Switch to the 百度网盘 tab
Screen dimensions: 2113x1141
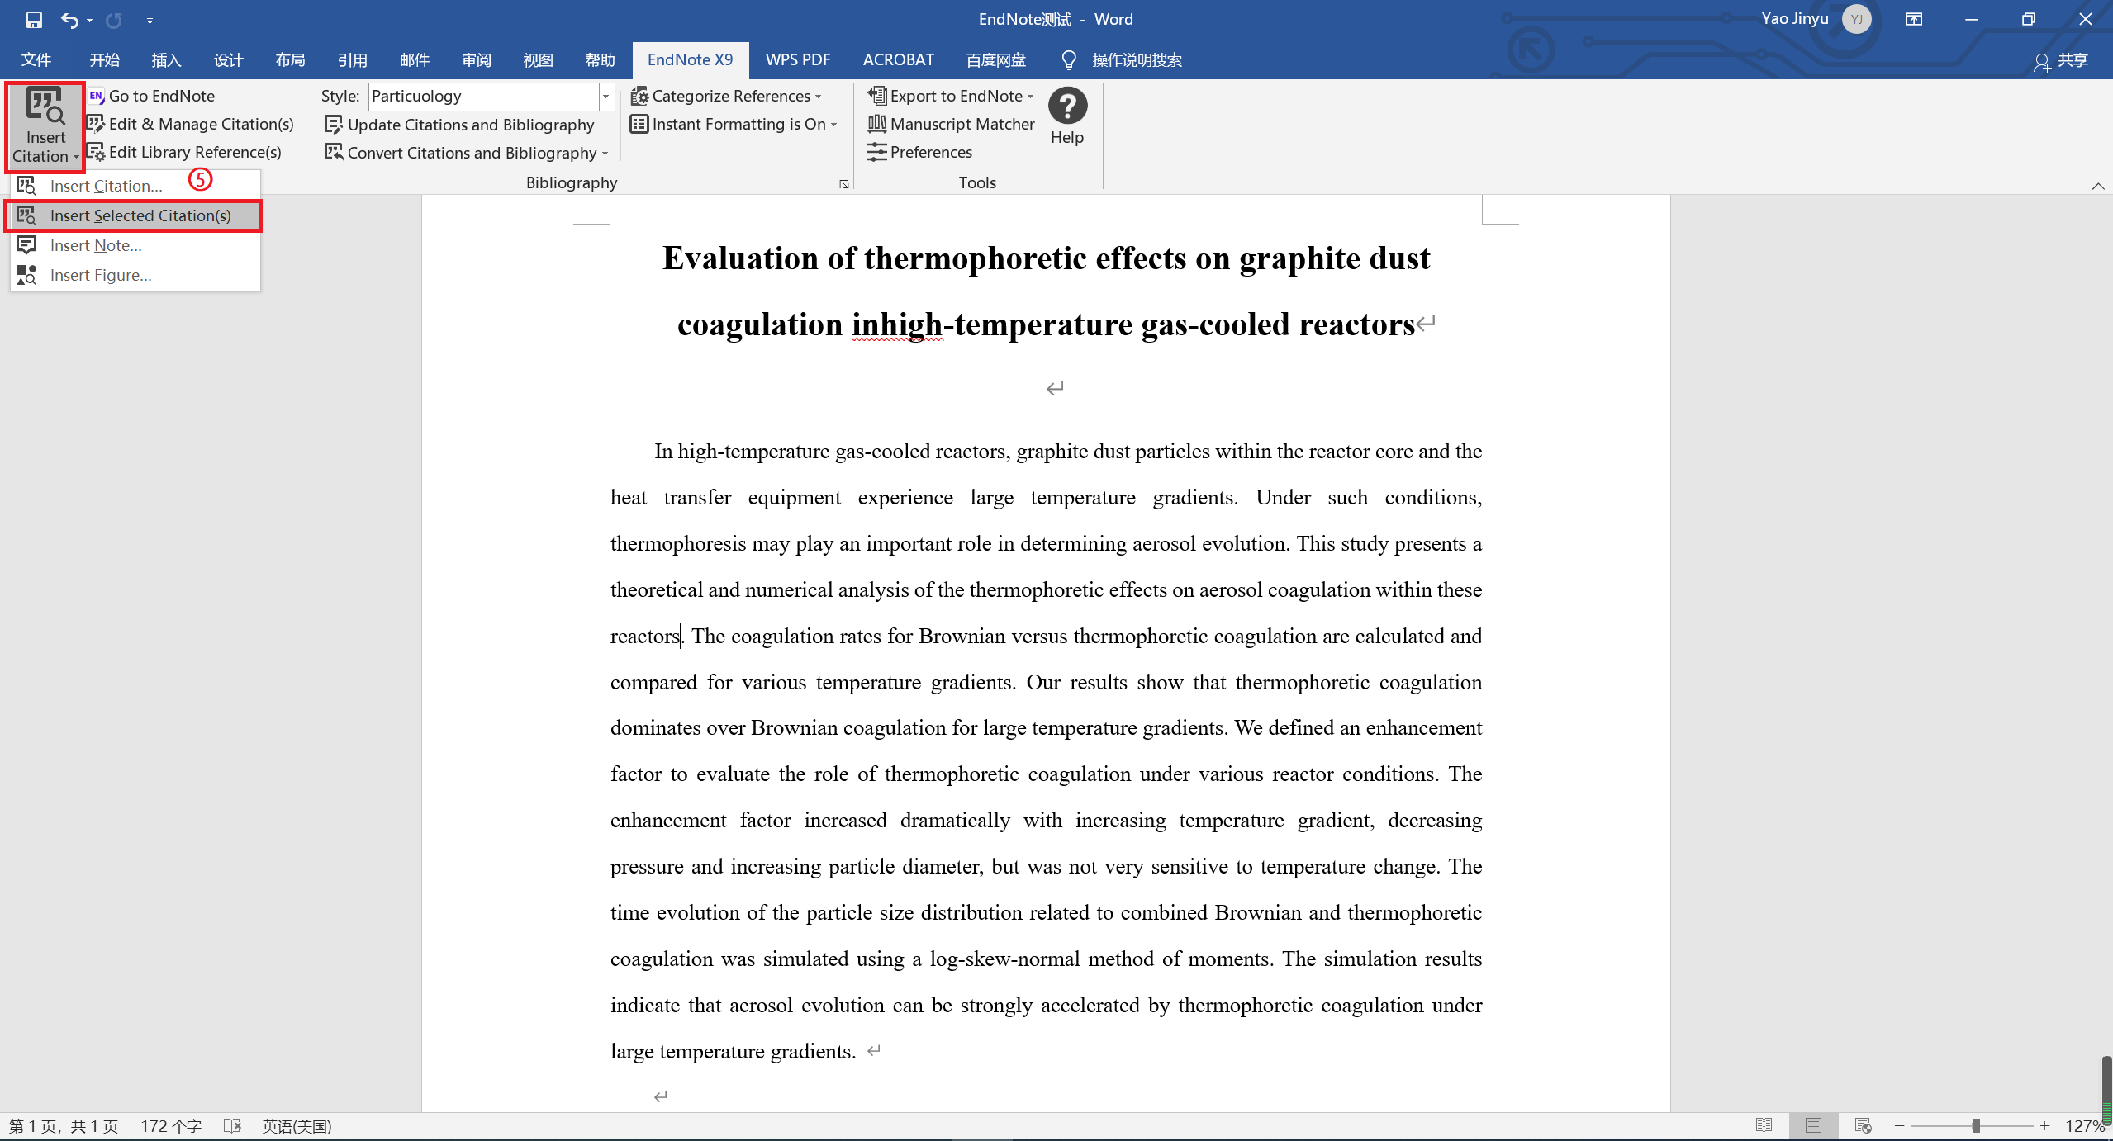995,60
